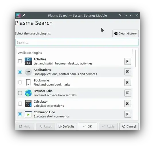Screen dimensions: 155x148
Task: Select 'Find and activate browser tabs' description
Action: click(x=55, y=95)
